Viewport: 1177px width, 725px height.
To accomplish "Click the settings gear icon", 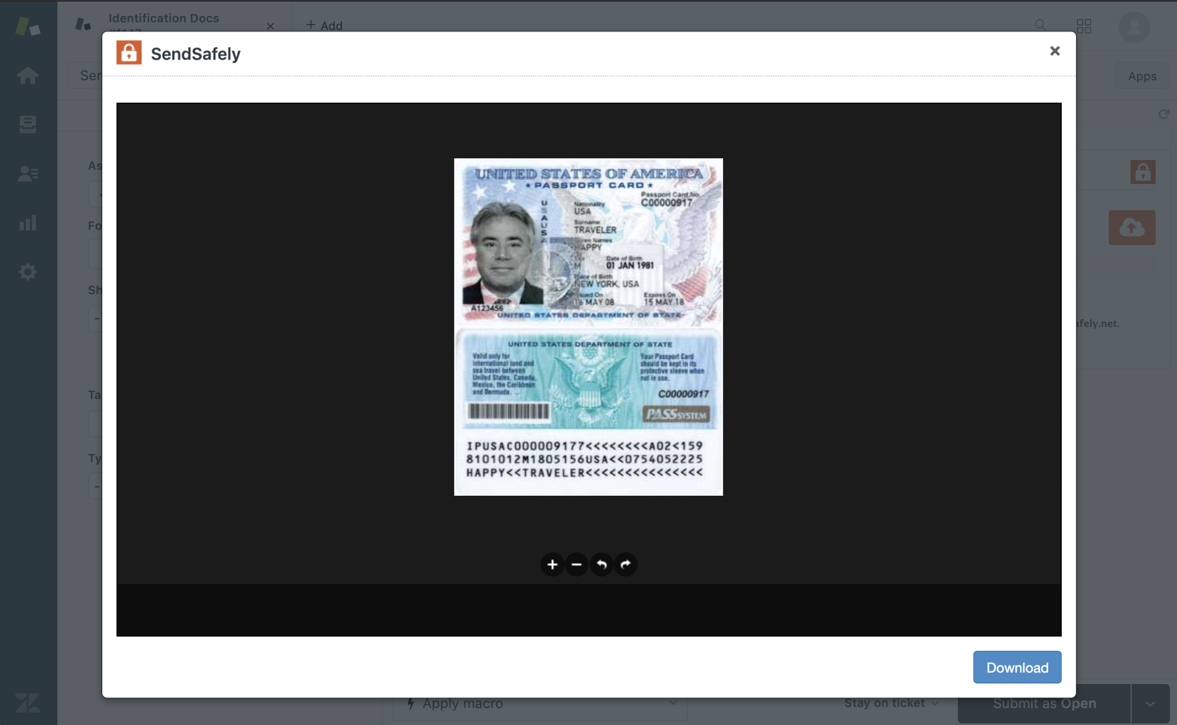I will [28, 272].
